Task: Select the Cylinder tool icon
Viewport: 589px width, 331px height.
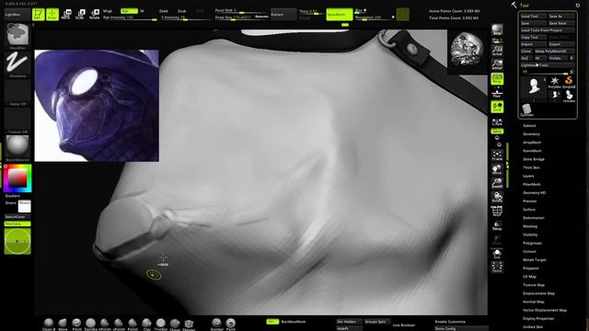Action: point(526,109)
